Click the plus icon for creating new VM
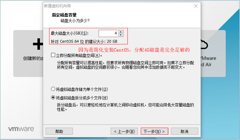 (38, 44)
